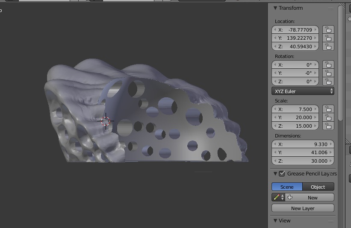Viewport: 351px width, 228px height.
Task: Lock the Location X value
Action: (x=328, y=30)
